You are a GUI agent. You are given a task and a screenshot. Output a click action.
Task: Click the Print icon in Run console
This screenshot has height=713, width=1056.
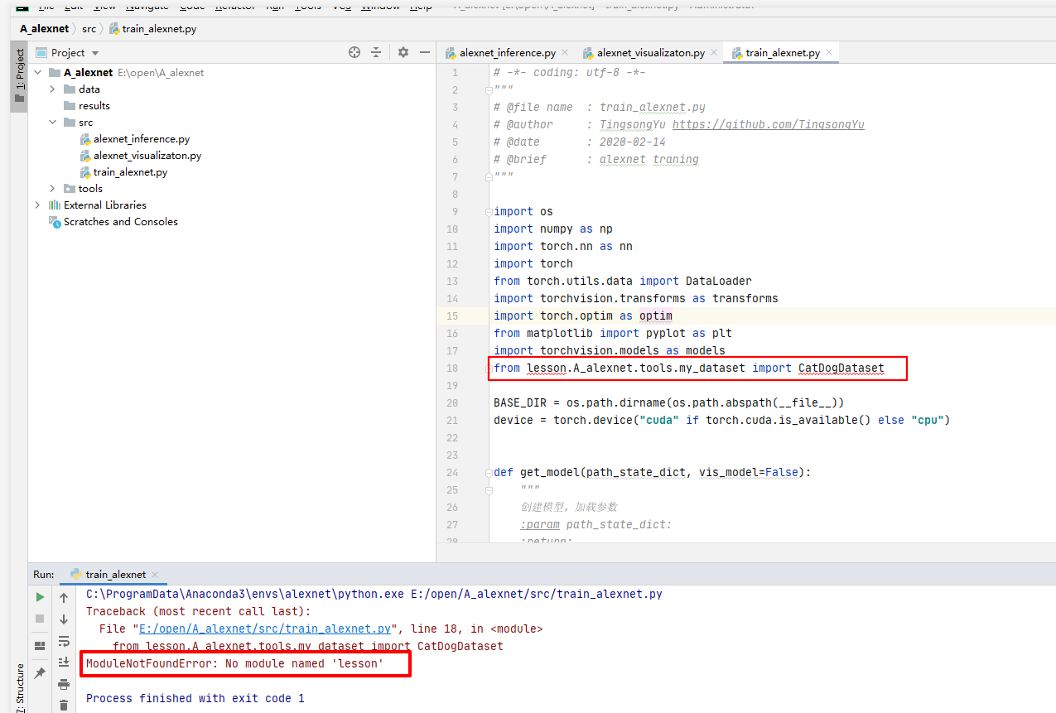point(64,685)
